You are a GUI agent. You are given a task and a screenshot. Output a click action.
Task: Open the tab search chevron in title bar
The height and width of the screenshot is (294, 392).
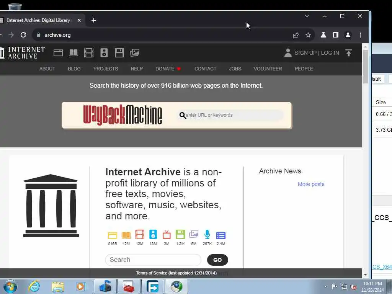pyautogui.click(x=307, y=16)
